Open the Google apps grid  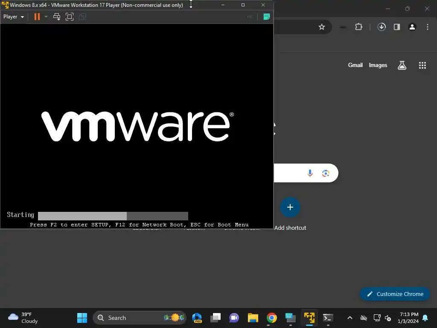[x=422, y=65]
